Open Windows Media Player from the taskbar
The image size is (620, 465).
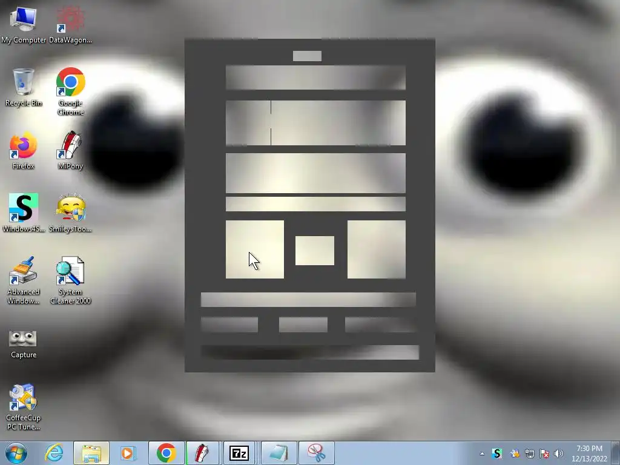click(128, 453)
